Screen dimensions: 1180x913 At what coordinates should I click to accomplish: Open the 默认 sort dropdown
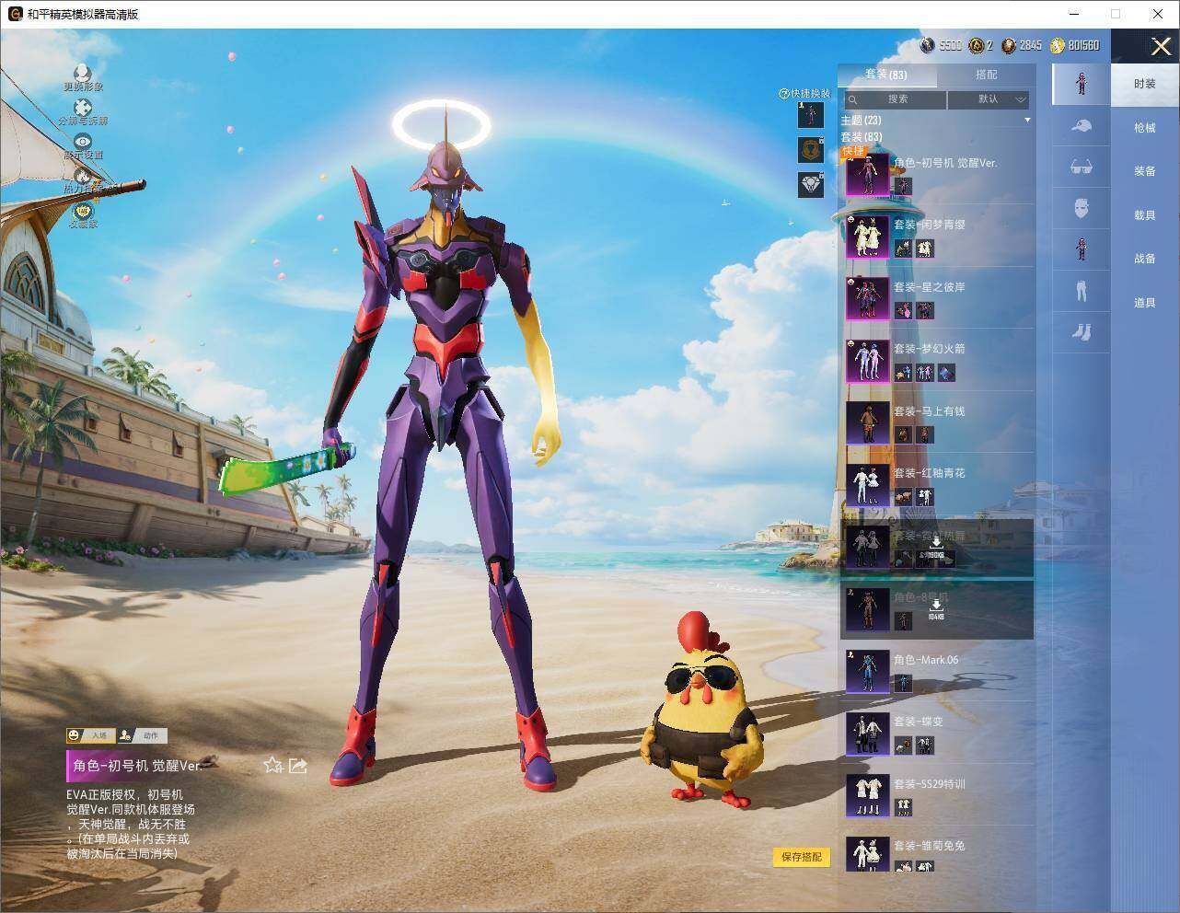[989, 99]
